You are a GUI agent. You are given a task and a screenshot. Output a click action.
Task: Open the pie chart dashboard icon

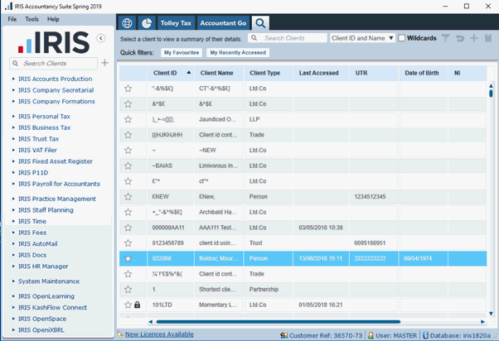(147, 23)
